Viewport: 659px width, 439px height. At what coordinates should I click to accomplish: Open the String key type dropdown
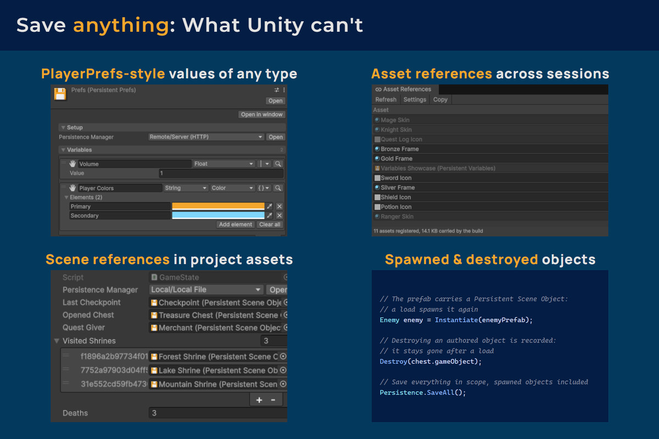pyautogui.click(x=186, y=188)
